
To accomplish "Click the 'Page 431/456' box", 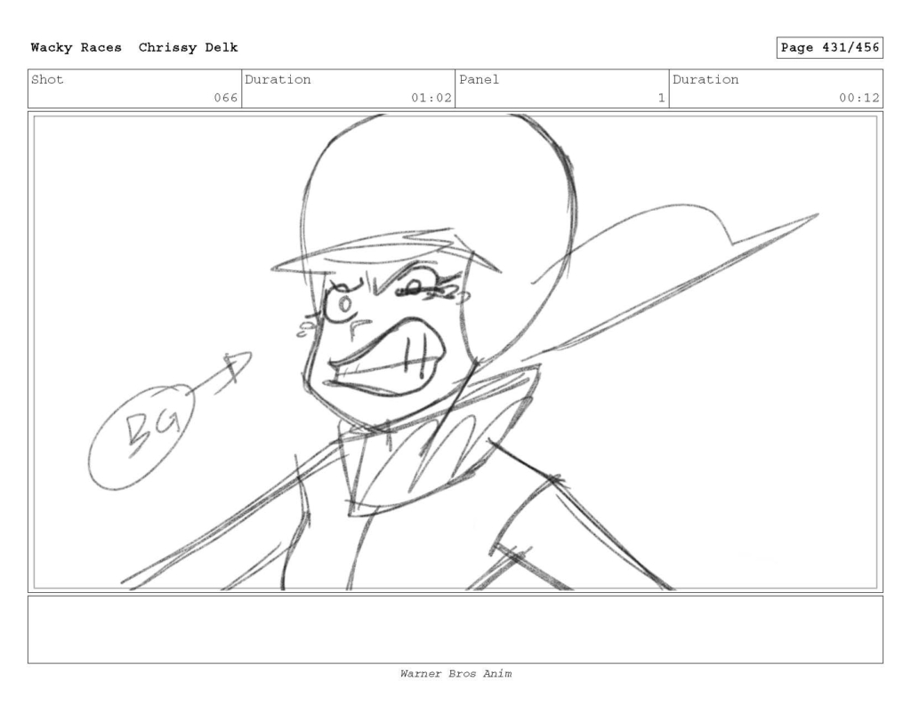I will (829, 48).
